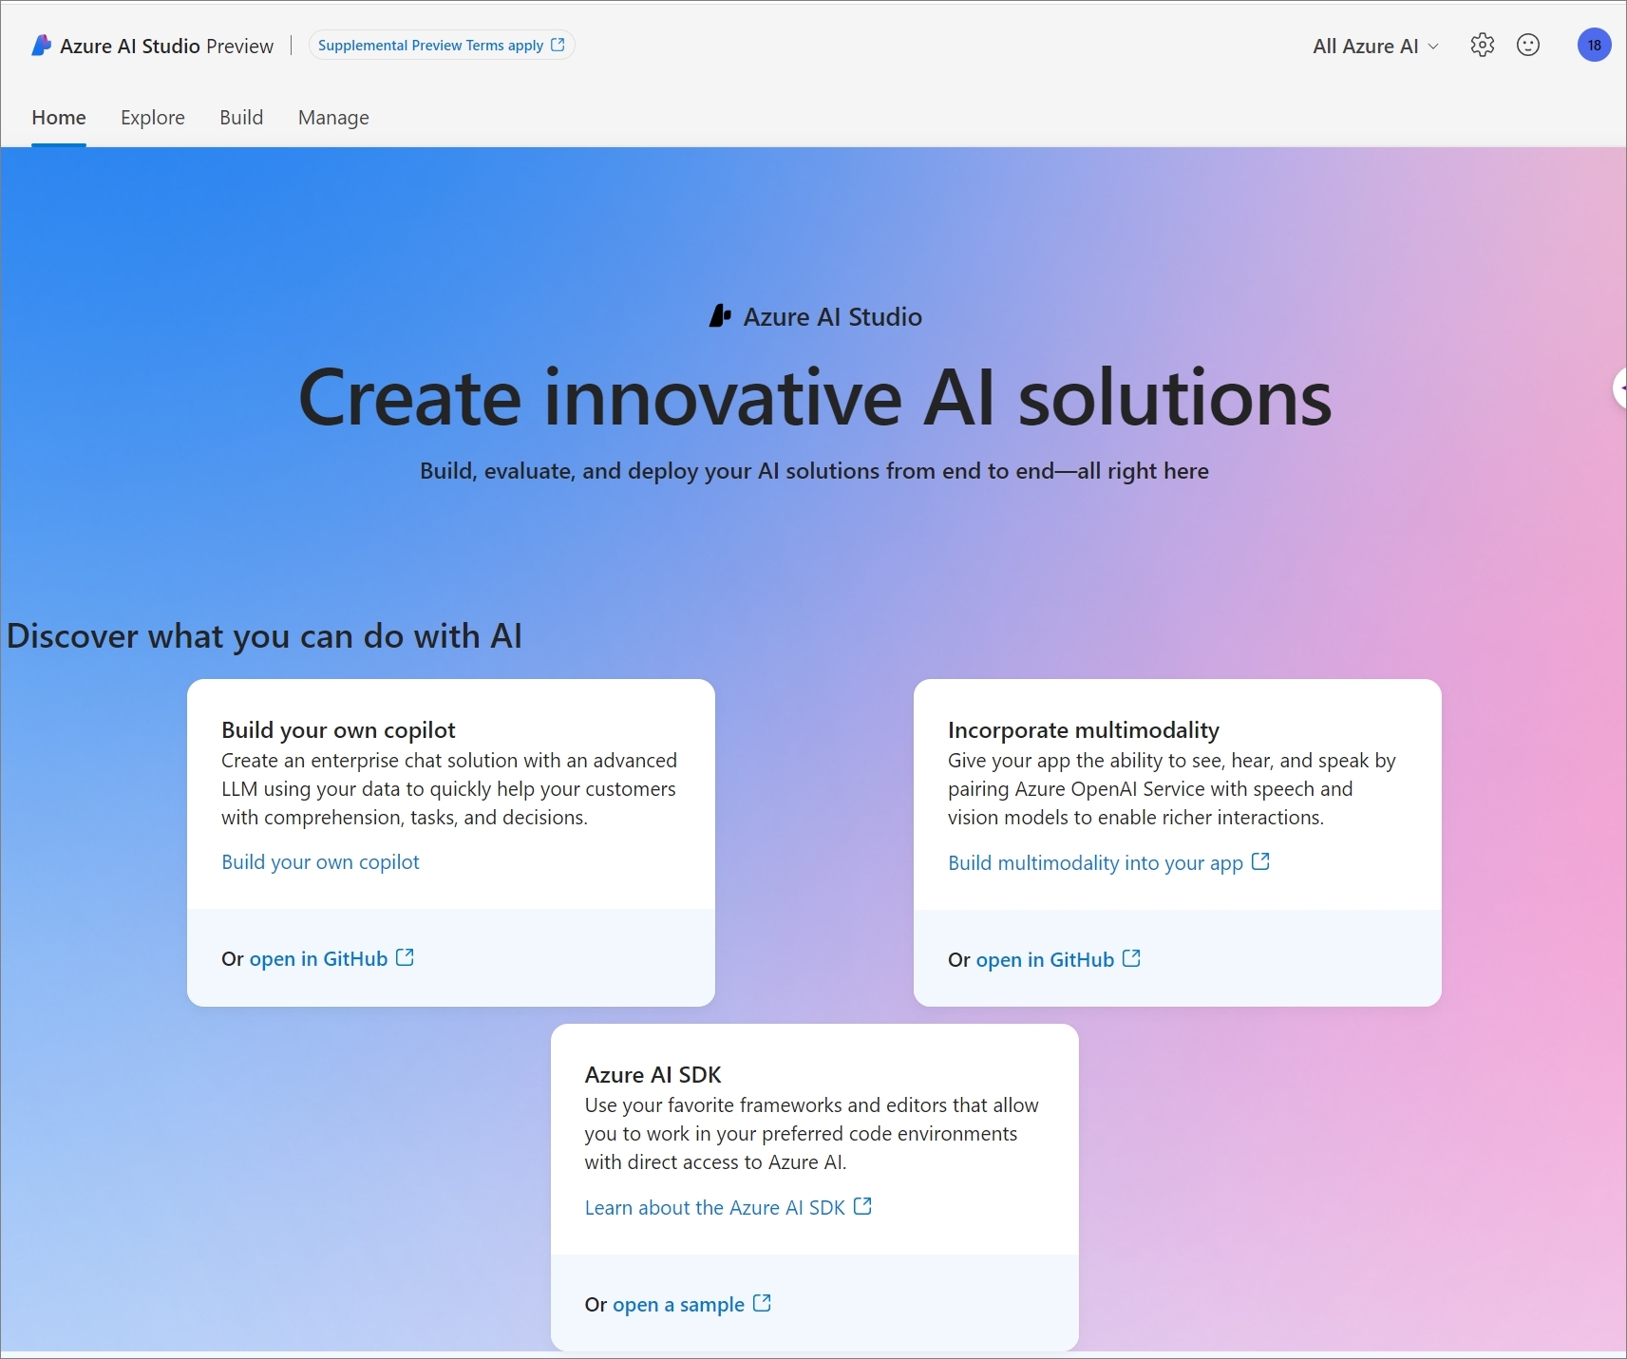This screenshot has width=1627, height=1359.
Task: Click the Azure AI SDK card title
Action: click(653, 1075)
